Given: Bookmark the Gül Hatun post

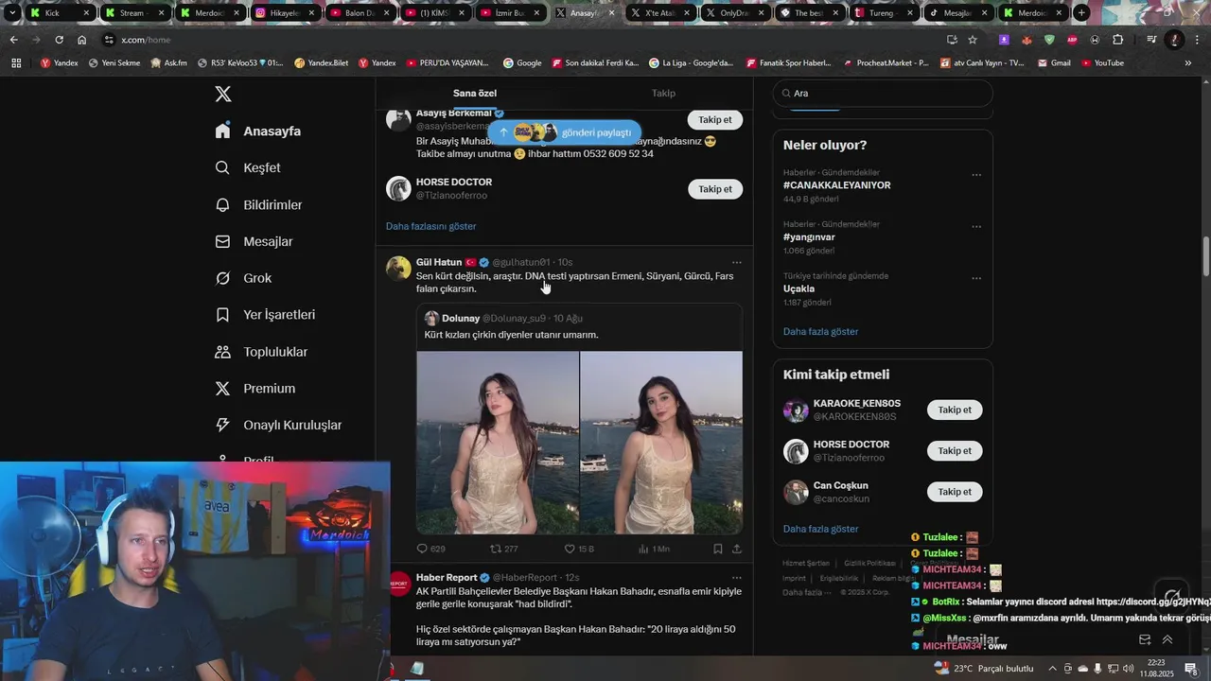Looking at the screenshot, I should (718, 549).
